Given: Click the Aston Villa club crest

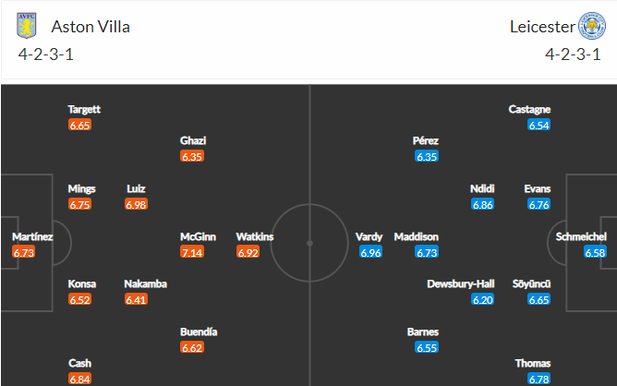Looking at the screenshot, I should coord(27,26).
